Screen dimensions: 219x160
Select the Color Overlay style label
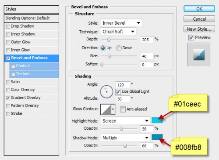coord(23,90)
